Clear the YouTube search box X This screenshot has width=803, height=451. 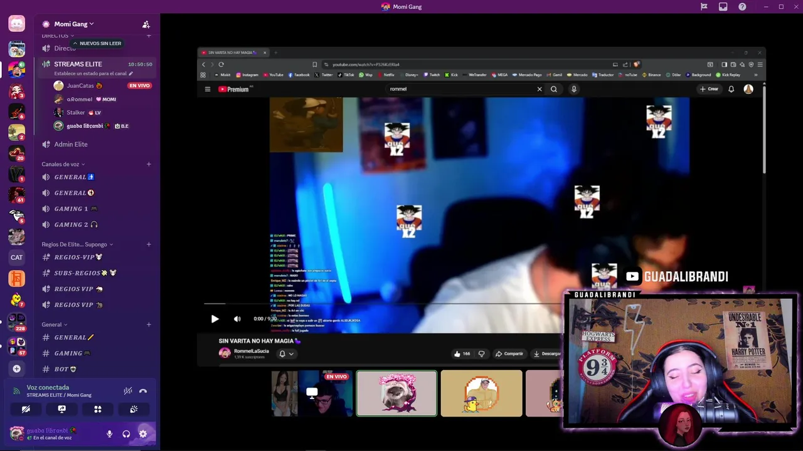[x=540, y=89]
